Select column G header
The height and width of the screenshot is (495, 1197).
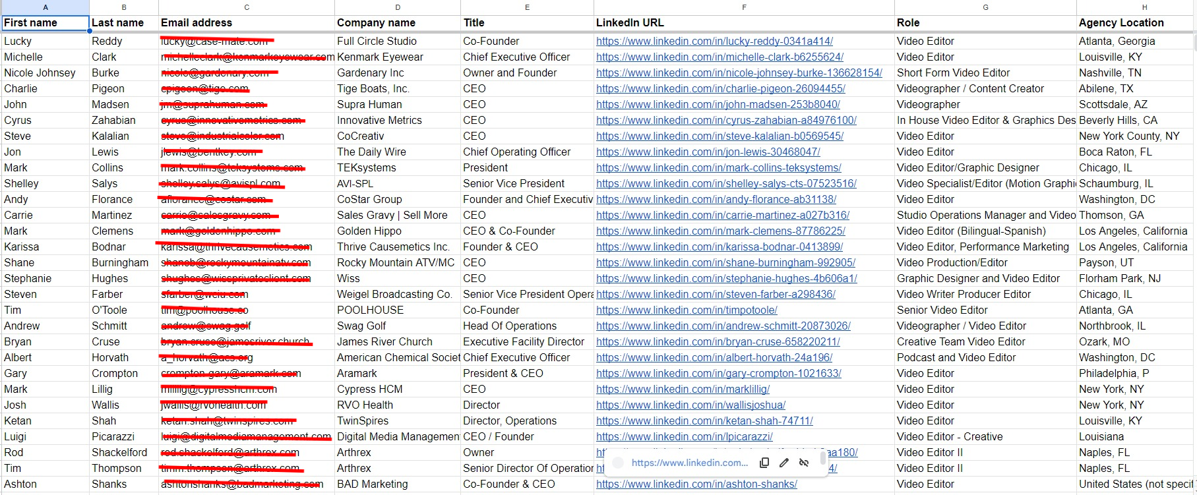click(985, 7)
